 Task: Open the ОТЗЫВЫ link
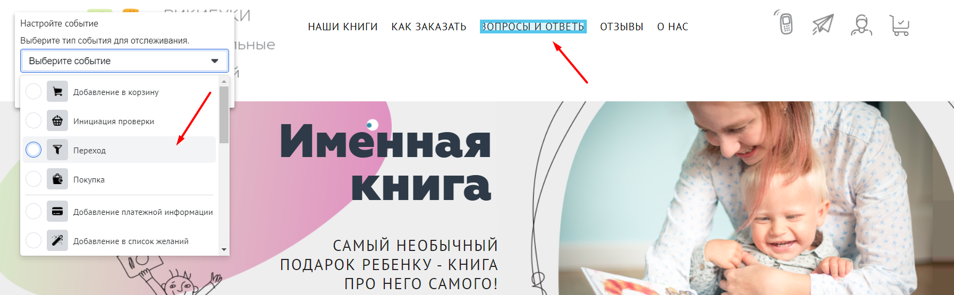(622, 27)
